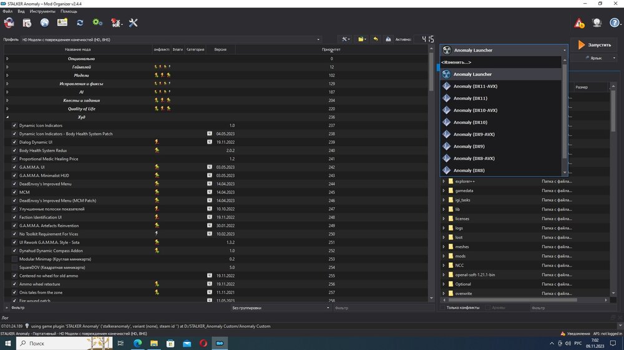The width and height of the screenshot is (624, 350).
Task: Open the puzzle-piece tools icon
Action: [116, 23]
